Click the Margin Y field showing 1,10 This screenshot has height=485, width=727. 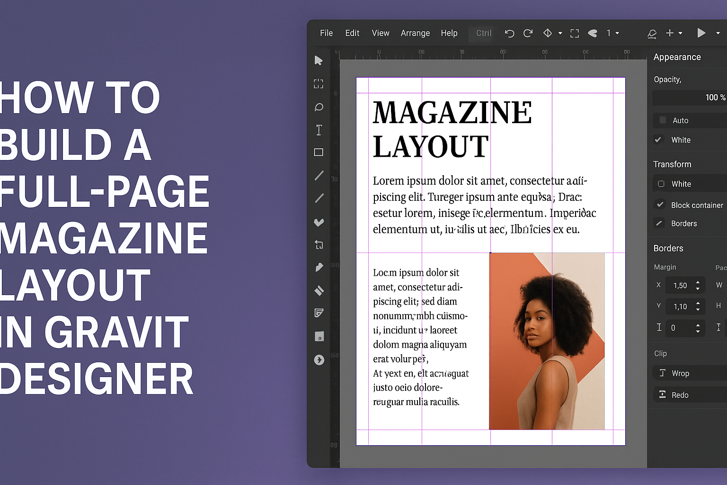click(x=685, y=306)
